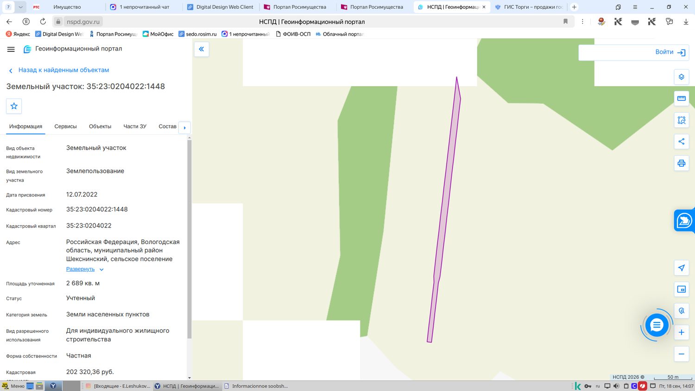
Task: Open the browser tab list dropdown
Action: tap(21, 7)
